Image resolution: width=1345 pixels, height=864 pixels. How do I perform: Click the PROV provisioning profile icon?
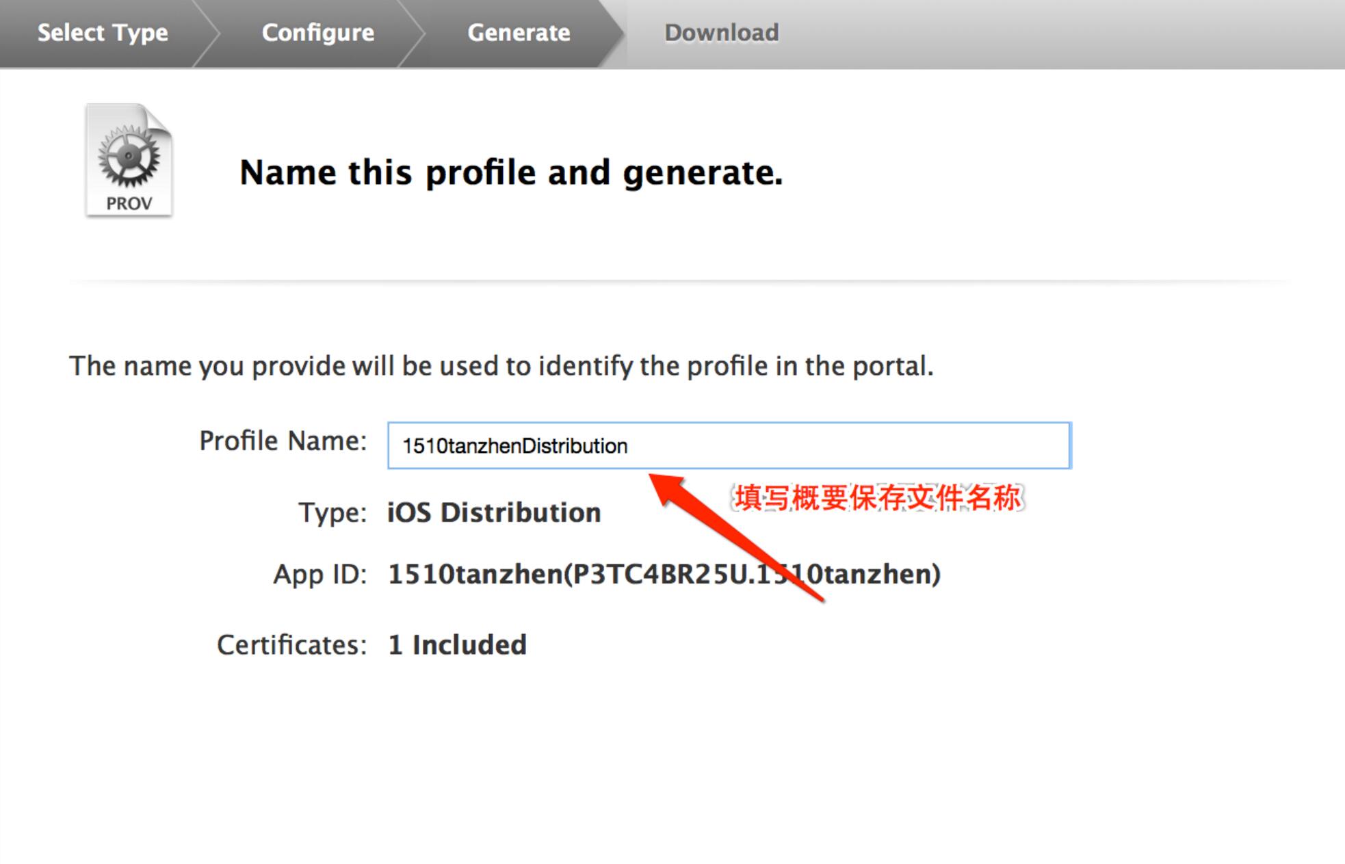click(129, 160)
